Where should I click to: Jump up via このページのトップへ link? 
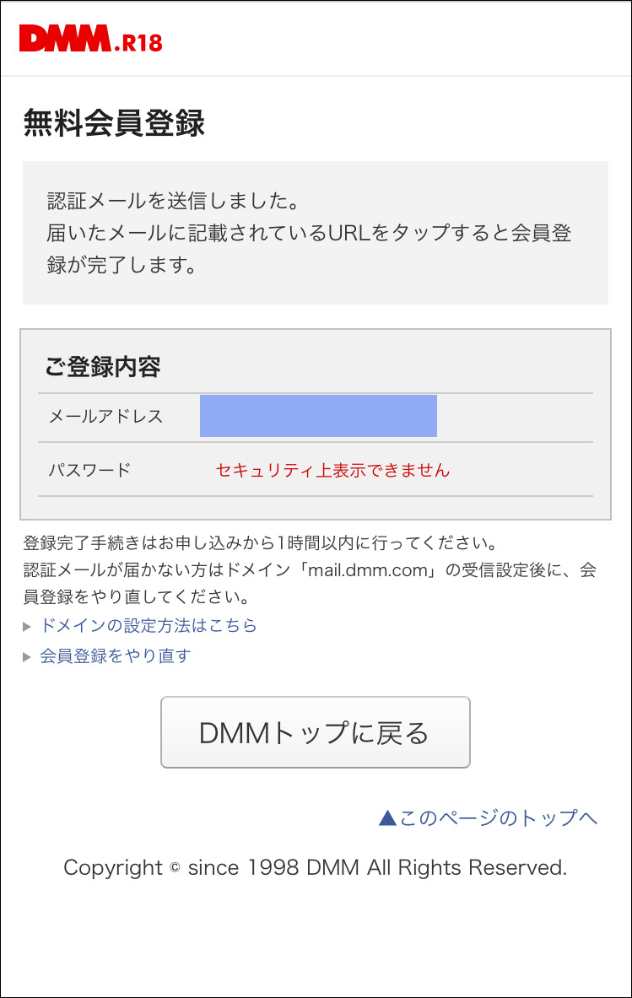(498, 817)
